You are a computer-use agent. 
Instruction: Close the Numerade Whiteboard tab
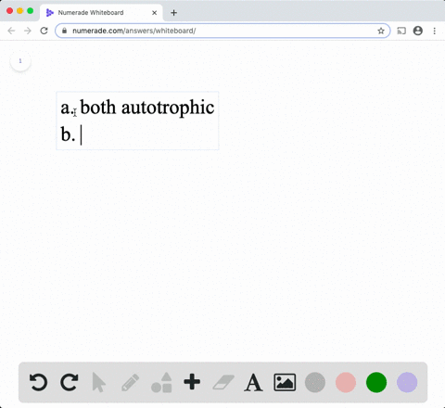(155, 13)
